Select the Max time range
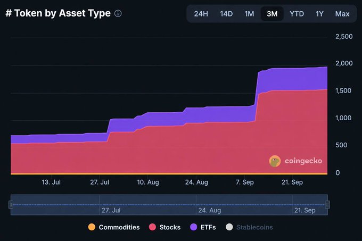Screen dimensions: 362x241 point(342,14)
